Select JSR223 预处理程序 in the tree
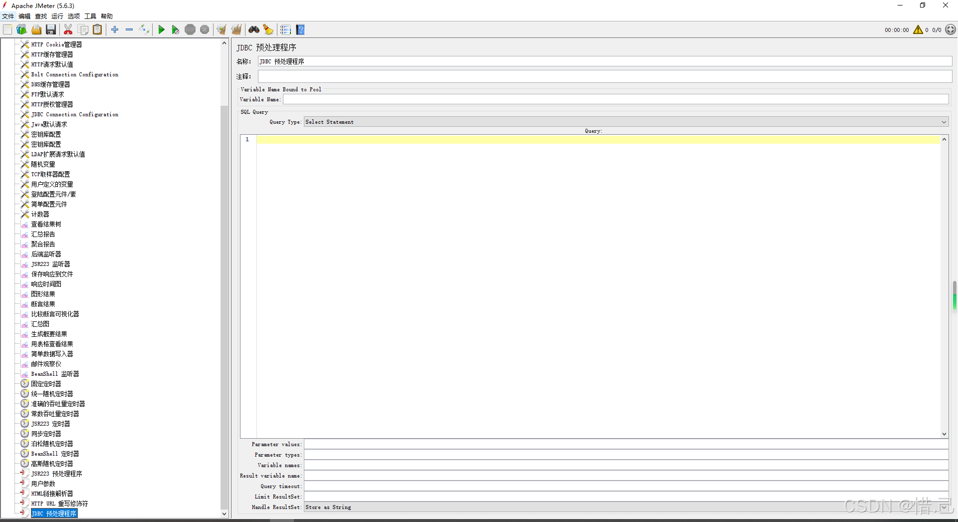This screenshot has height=522, width=958. click(56, 474)
